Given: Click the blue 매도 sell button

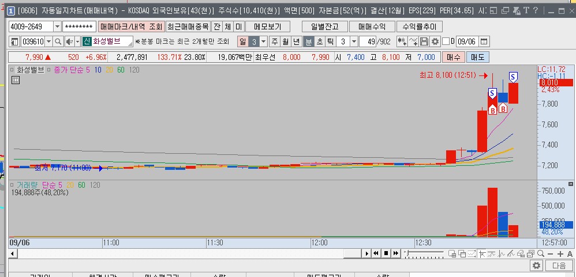Looking at the screenshot, I should [x=477, y=57].
